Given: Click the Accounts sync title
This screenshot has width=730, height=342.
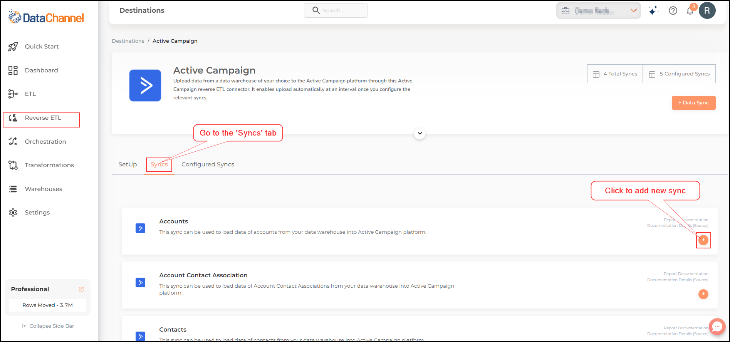Looking at the screenshot, I should (174, 221).
